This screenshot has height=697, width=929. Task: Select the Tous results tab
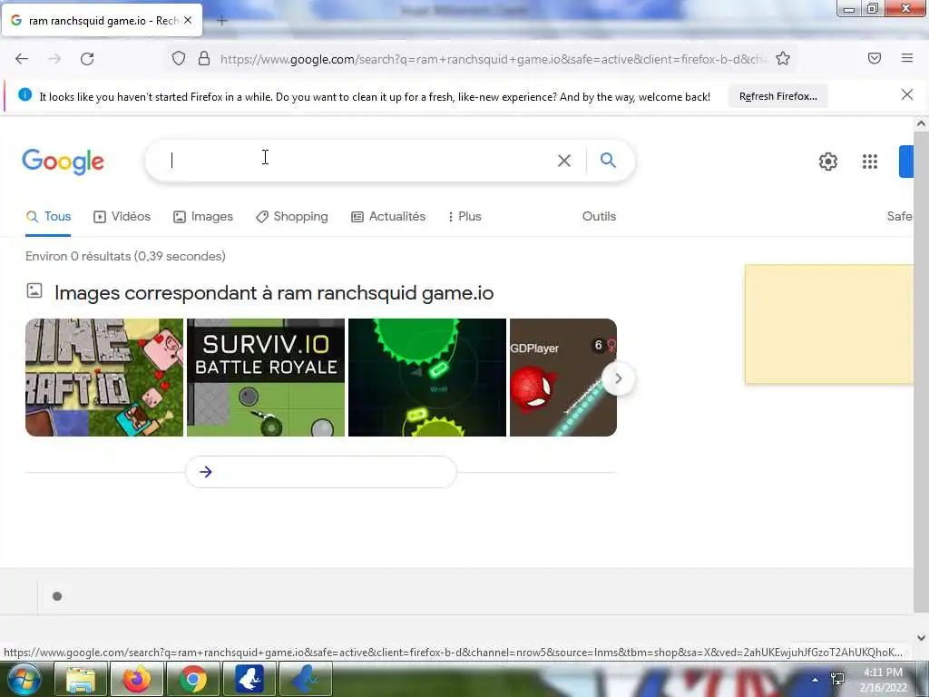(x=49, y=217)
